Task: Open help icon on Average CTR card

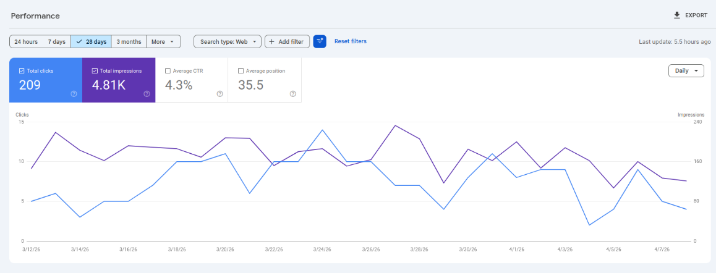Action: [219, 94]
